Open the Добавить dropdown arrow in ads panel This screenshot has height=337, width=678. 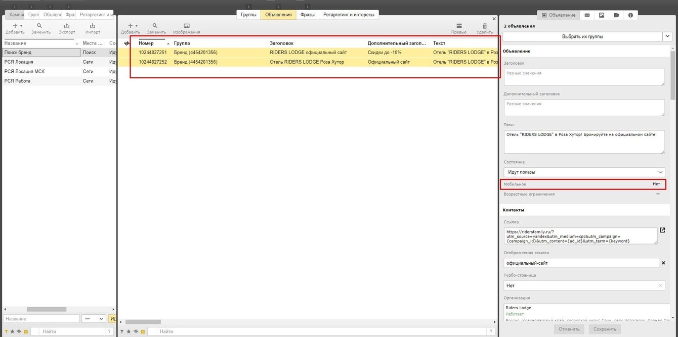(x=136, y=26)
